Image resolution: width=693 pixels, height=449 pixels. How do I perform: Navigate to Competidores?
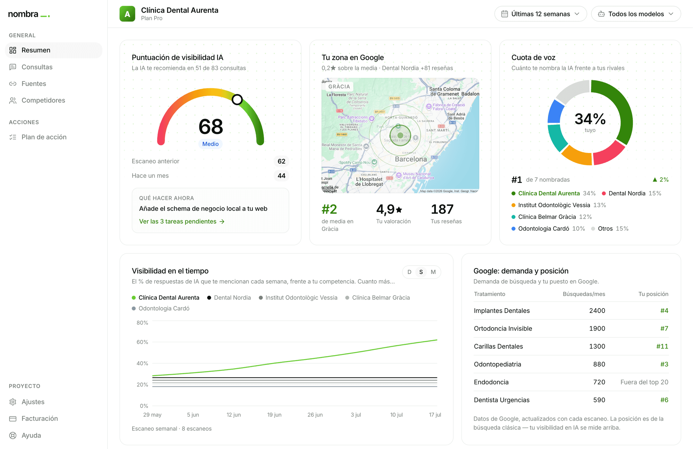click(x=54, y=100)
